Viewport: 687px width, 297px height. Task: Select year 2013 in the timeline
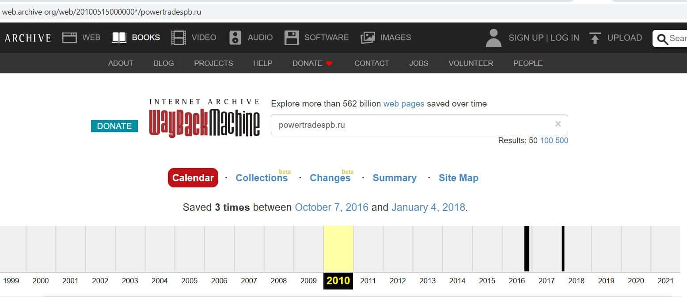click(x=428, y=281)
